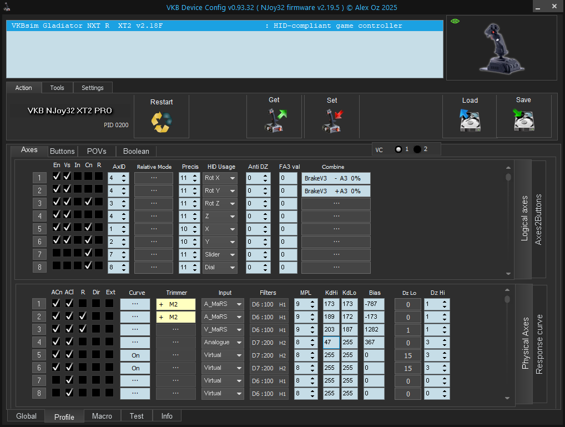Expand the Rot Z HID Usage dropdown
Screen dimensions: 565x427
(220, 204)
